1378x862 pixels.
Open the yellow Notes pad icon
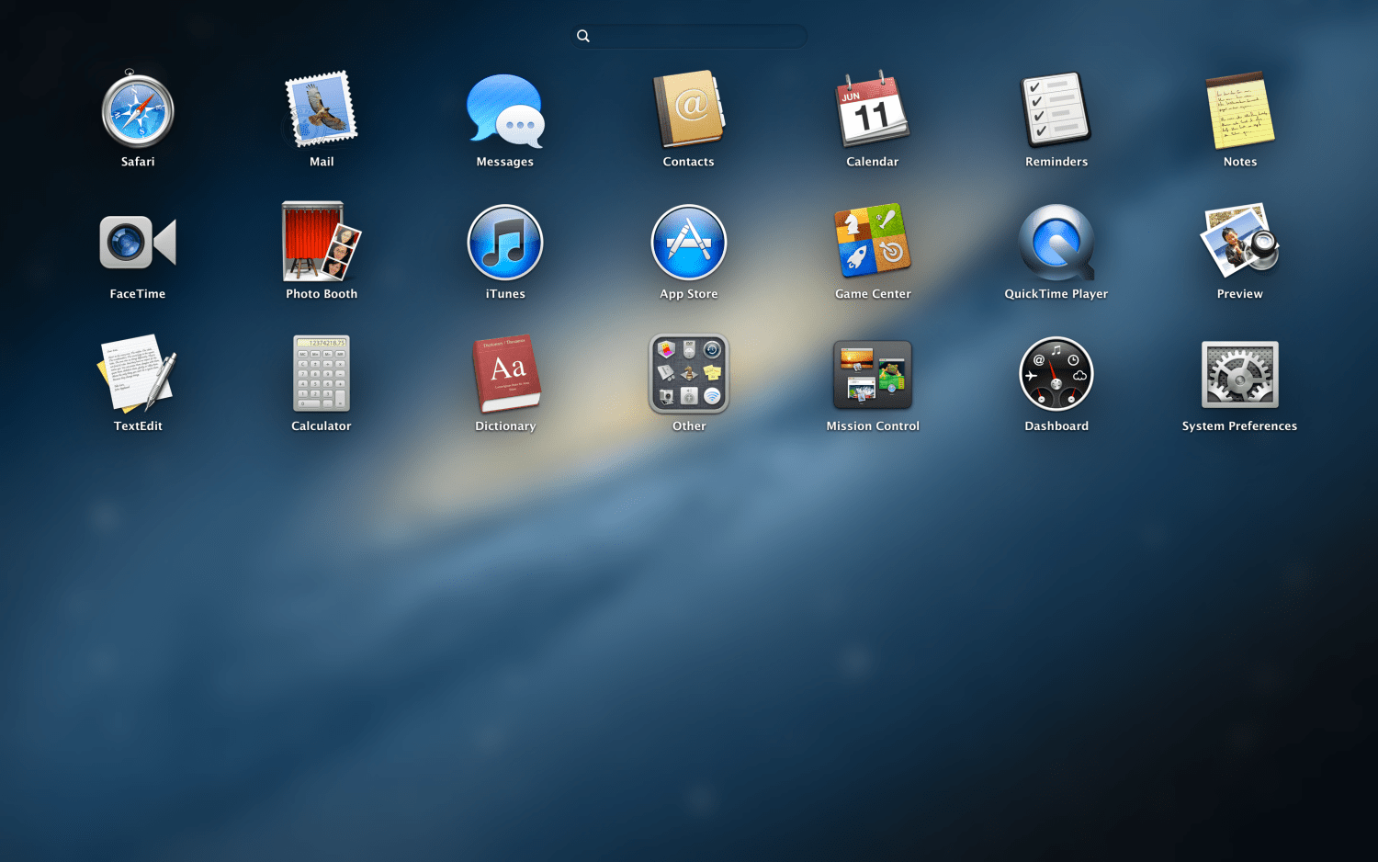(1240, 109)
